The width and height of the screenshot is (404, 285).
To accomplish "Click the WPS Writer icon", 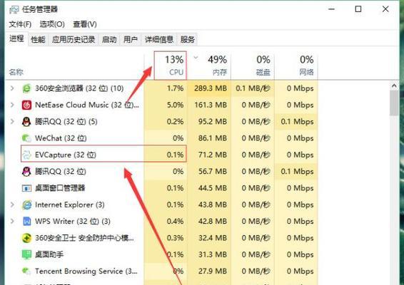I will pyautogui.click(x=26, y=221).
